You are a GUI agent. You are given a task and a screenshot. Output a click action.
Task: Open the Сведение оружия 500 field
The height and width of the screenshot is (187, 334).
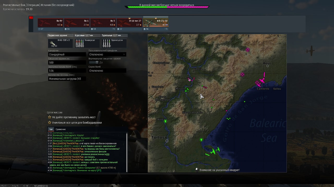click(x=67, y=63)
